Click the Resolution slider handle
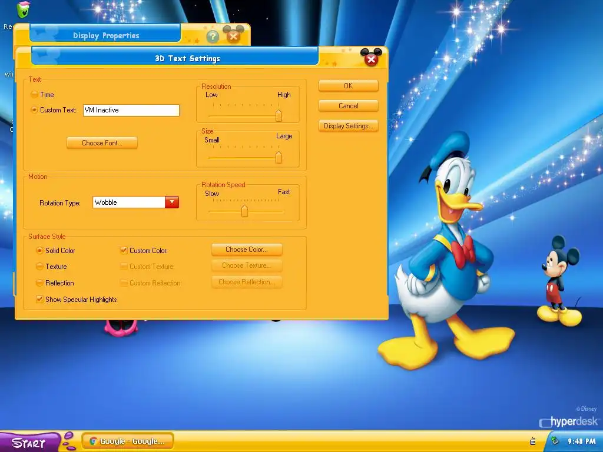The width and height of the screenshot is (603, 452). click(x=279, y=115)
